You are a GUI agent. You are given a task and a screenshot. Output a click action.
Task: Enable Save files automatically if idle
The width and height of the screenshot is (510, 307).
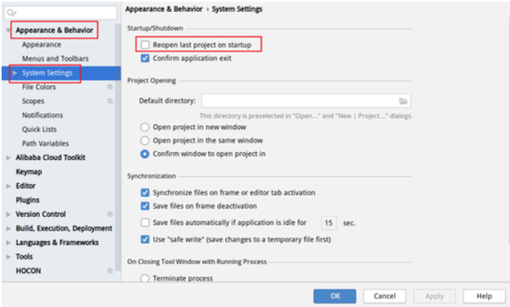click(145, 222)
